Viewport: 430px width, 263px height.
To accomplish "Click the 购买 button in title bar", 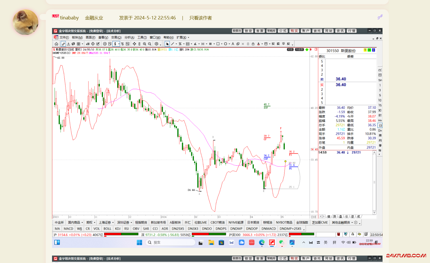I will (294, 31).
